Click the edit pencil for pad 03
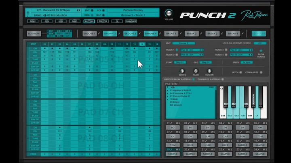Image resolution: width=291 pixels, height=163 pixels. 206,123
